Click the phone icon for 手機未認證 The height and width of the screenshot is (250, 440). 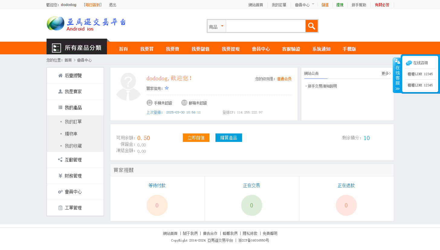click(x=149, y=103)
